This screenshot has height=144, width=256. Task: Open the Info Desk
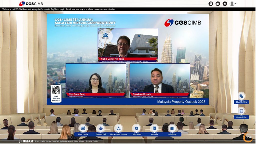(136, 130)
